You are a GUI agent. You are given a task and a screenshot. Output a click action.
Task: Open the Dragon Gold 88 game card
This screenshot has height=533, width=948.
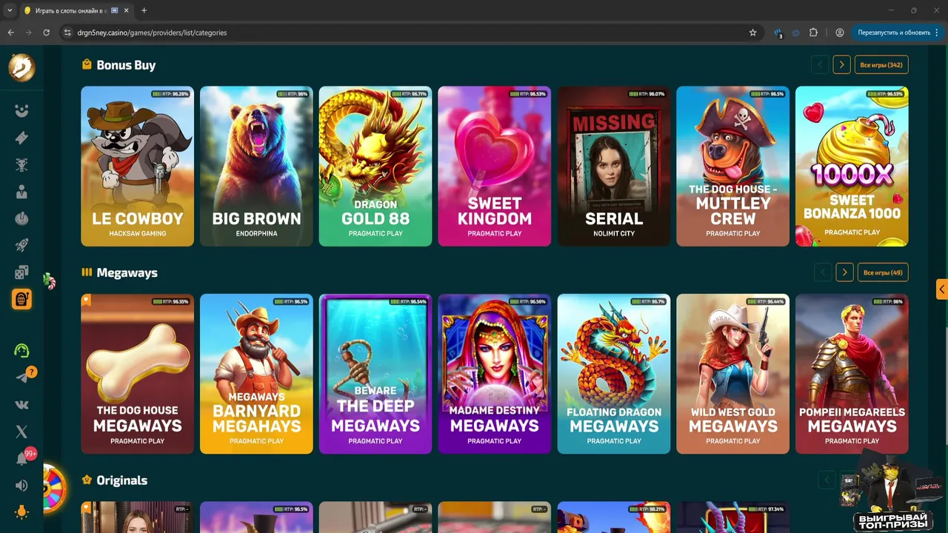375,167
